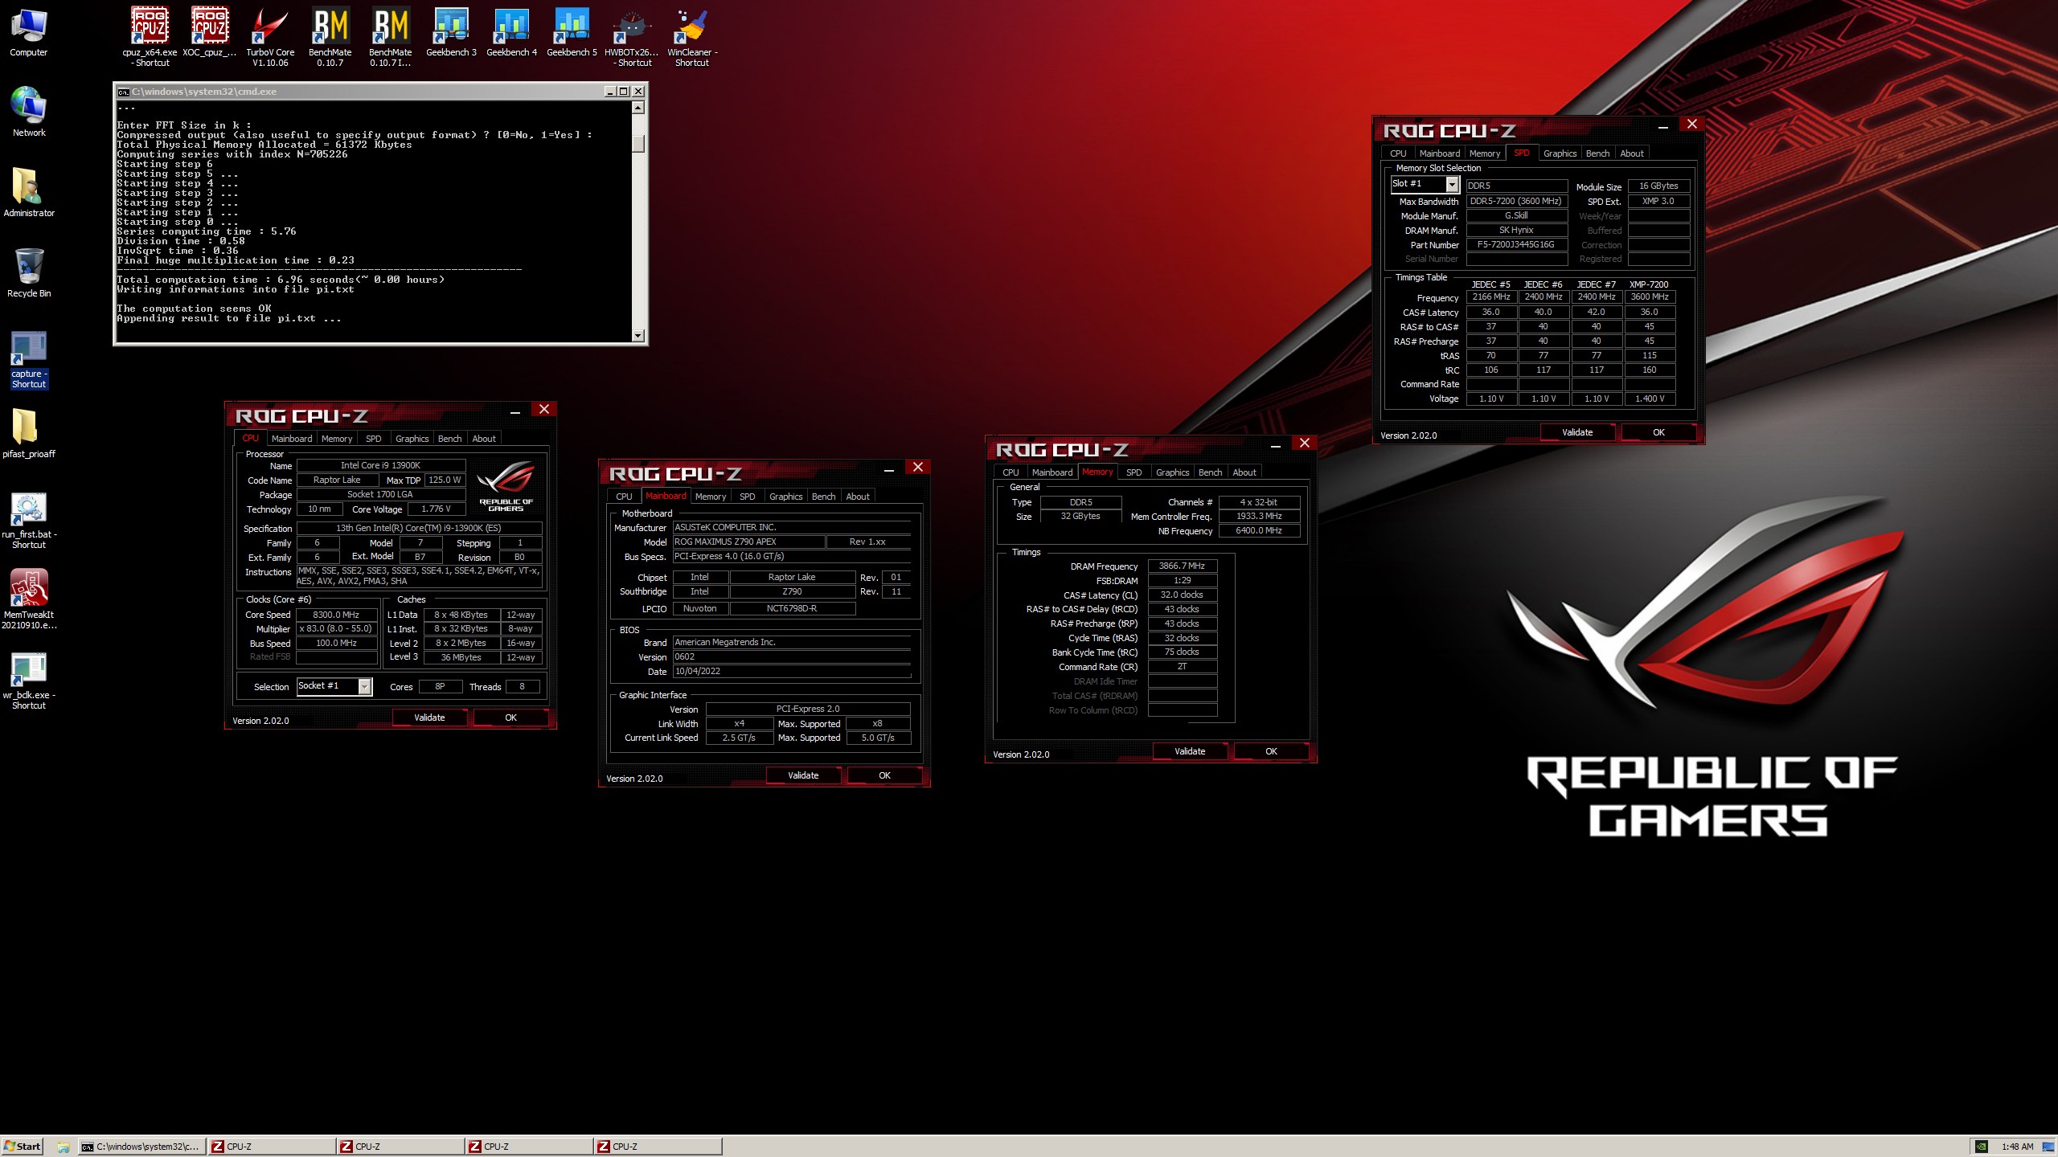The height and width of the screenshot is (1157, 2058).
Task: Launch the Geekbench 4 icon
Action: [511, 32]
